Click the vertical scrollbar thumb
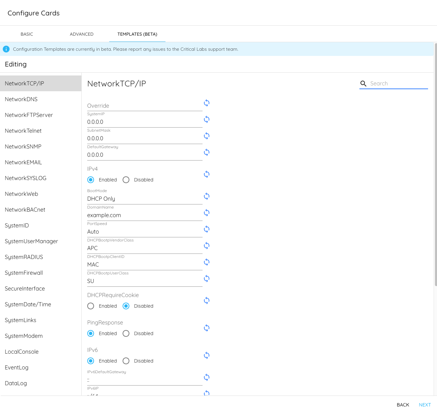437x413 pixels. (x=436, y=165)
